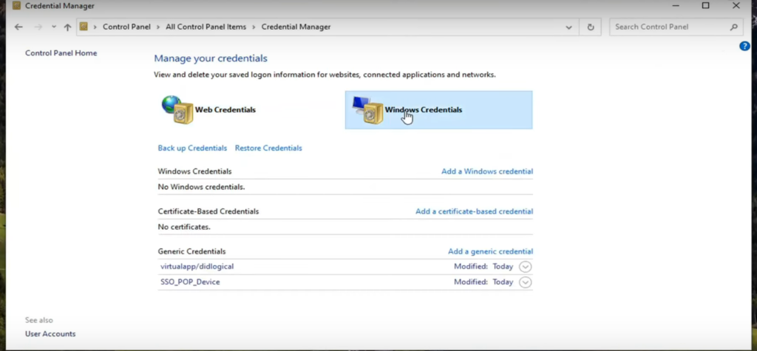Screen dimensions: 757x351
Task: Click the search magnifier icon
Action: [734, 27]
